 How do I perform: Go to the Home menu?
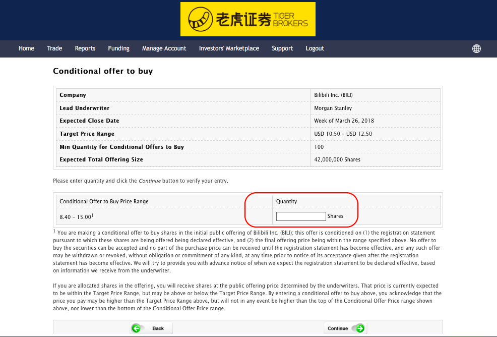pyautogui.click(x=26, y=48)
